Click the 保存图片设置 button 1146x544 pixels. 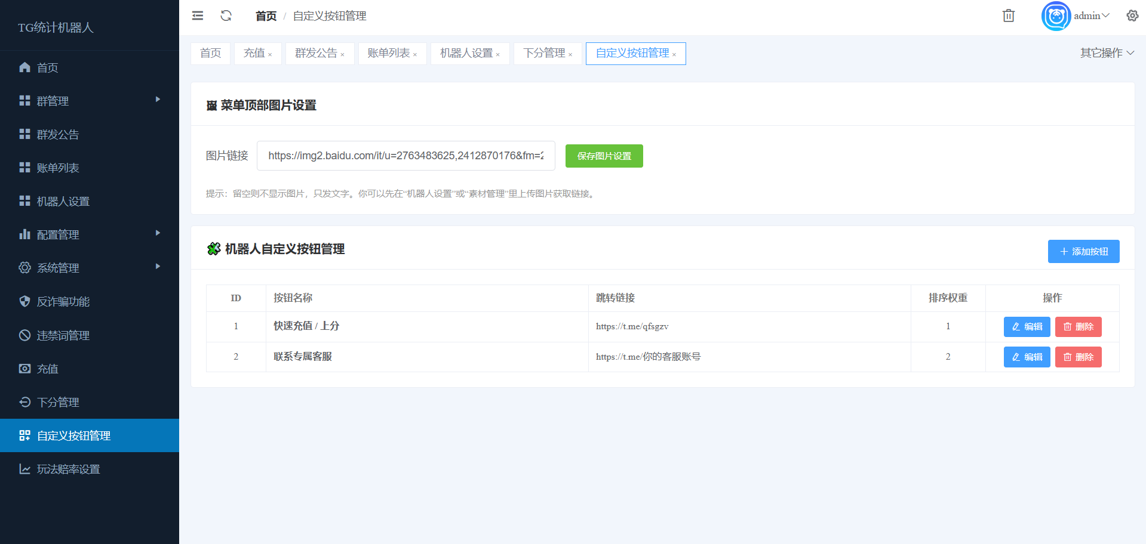click(604, 156)
